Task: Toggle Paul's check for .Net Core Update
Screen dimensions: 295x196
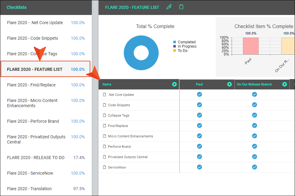Action: 200,94
